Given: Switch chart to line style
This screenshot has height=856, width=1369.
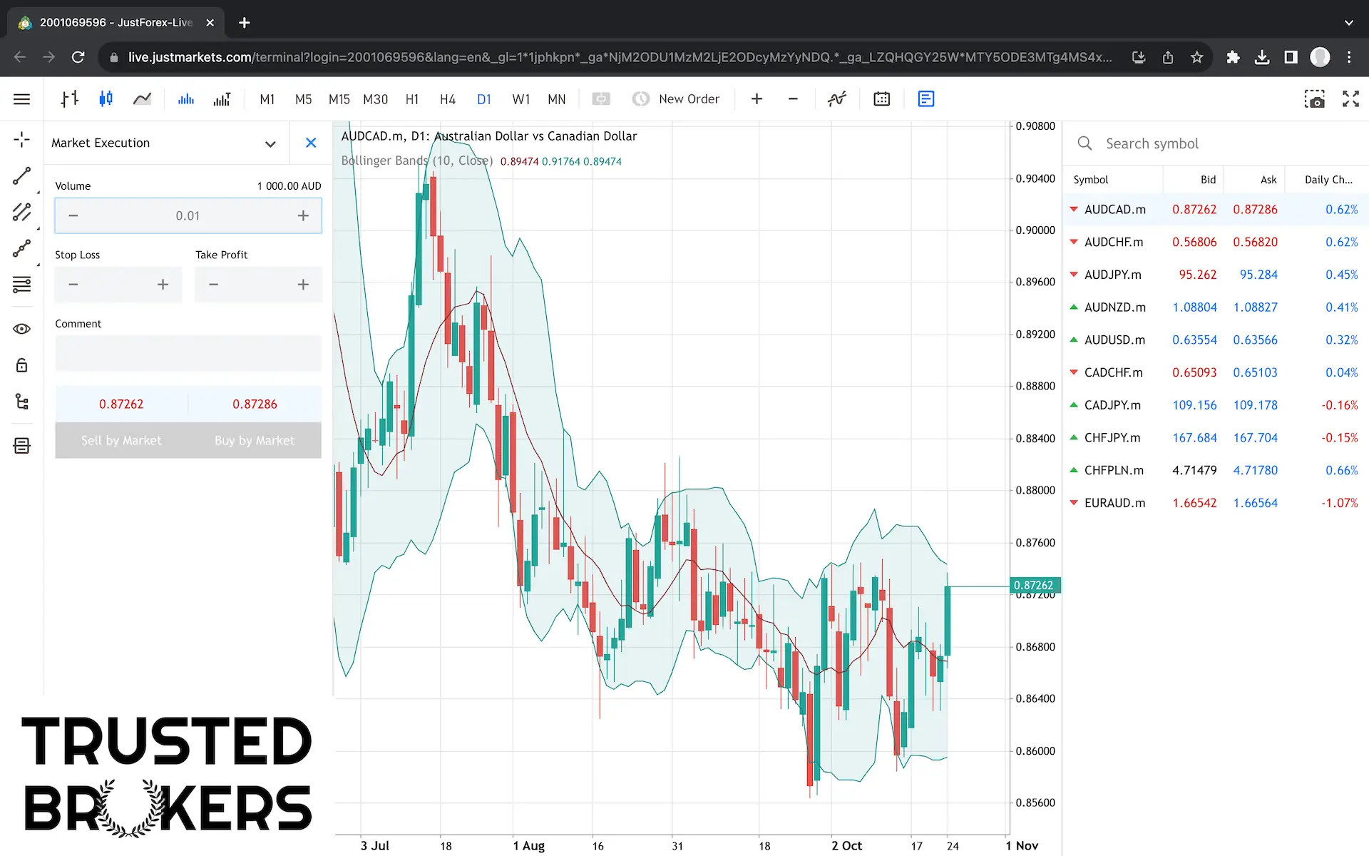Looking at the screenshot, I should point(142,98).
